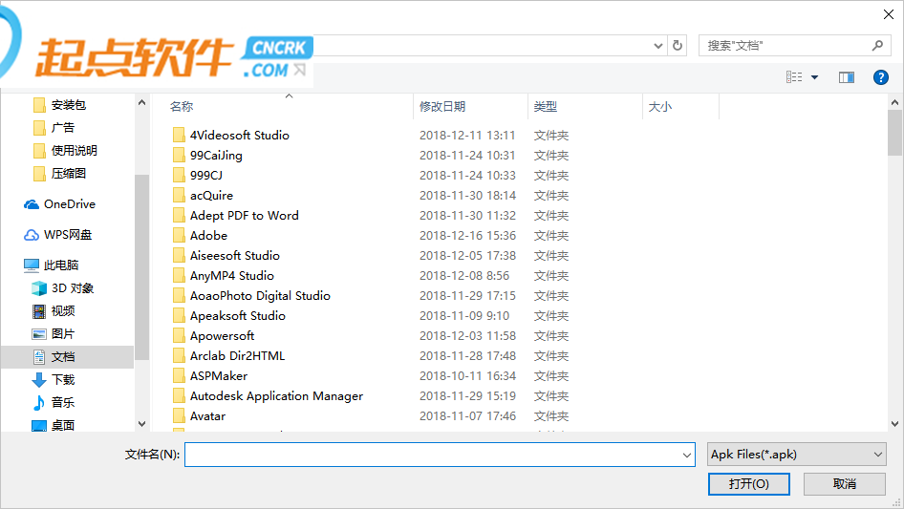Click the change view layout icon
This screenshot has height=509, width=904.
click(x=794, y=77)
